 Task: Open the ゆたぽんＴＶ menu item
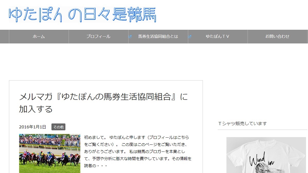(x=218, y=37)
